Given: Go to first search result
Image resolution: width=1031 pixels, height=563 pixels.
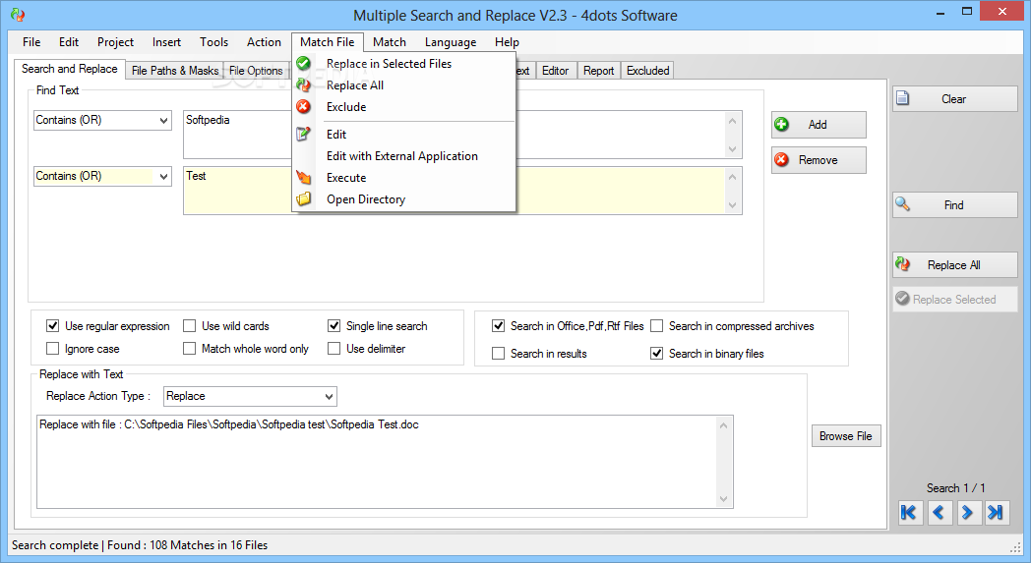Looking at the screenshot, I should point(909,513).
